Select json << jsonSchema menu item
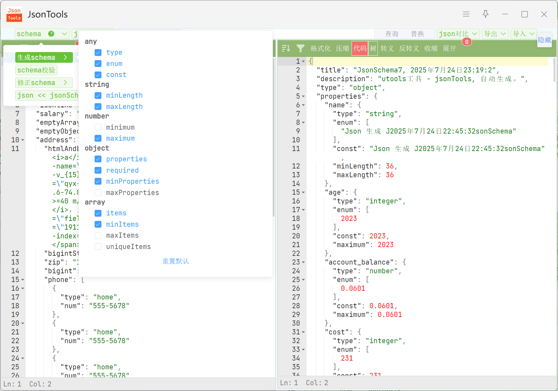This screenshot has width=558, height=391. [x=47, y=95]
